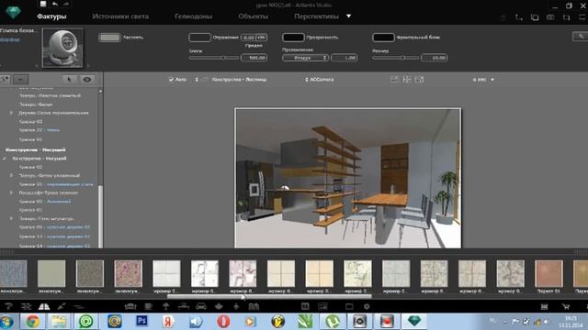
Task: Select the first (left) view layout icon
Action: pos(394,80)
